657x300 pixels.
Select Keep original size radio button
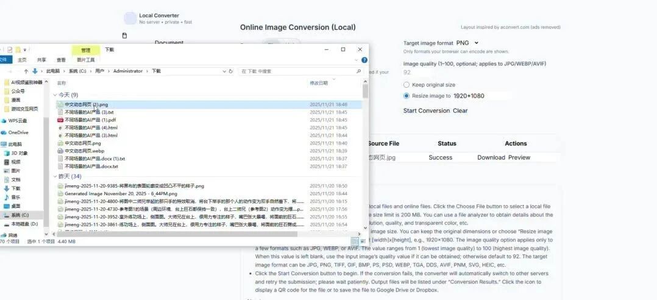click(407, 85)
